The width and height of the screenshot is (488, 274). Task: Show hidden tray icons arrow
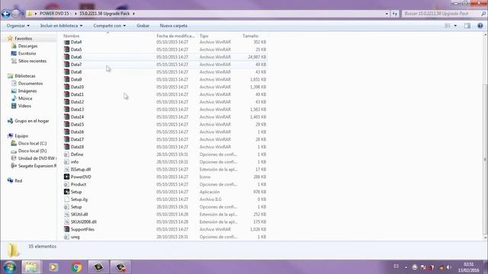coord(406,267)
